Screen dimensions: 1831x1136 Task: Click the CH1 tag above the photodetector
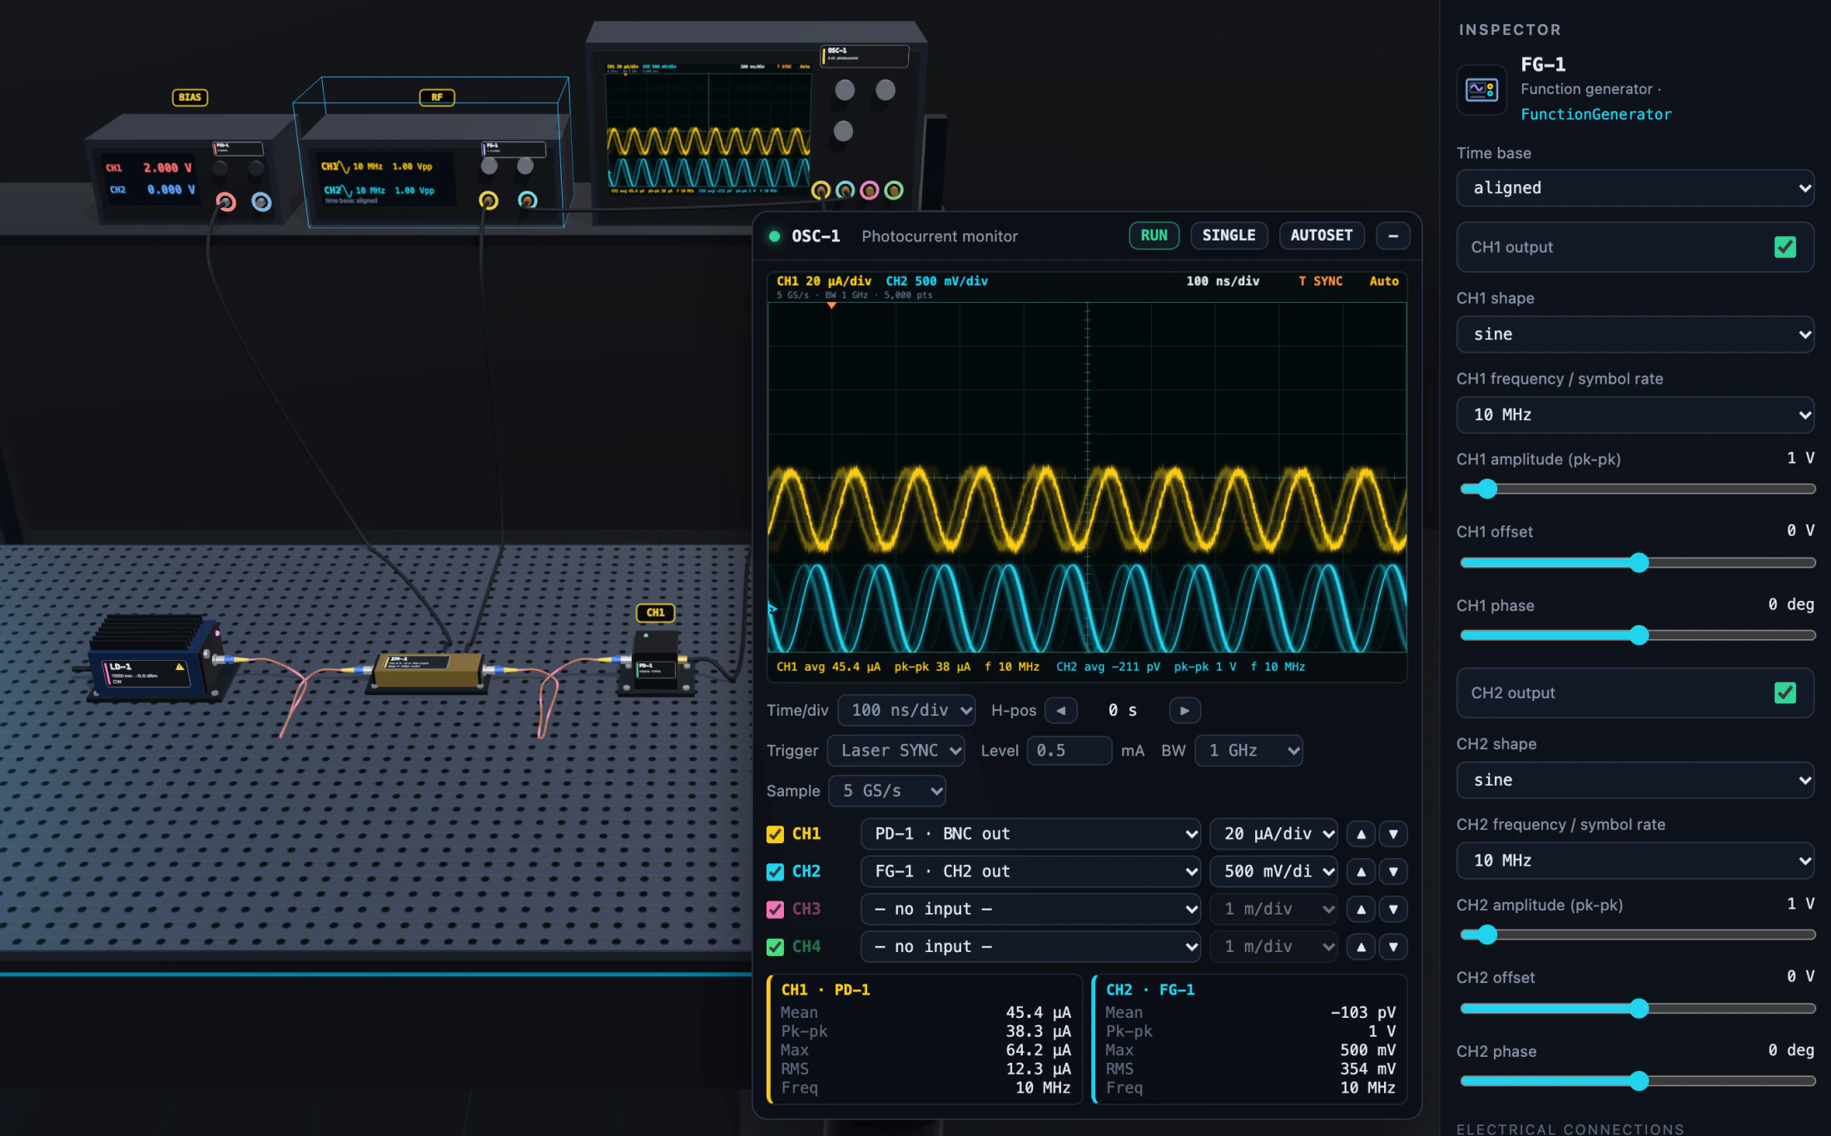click(x=656, y=613)
